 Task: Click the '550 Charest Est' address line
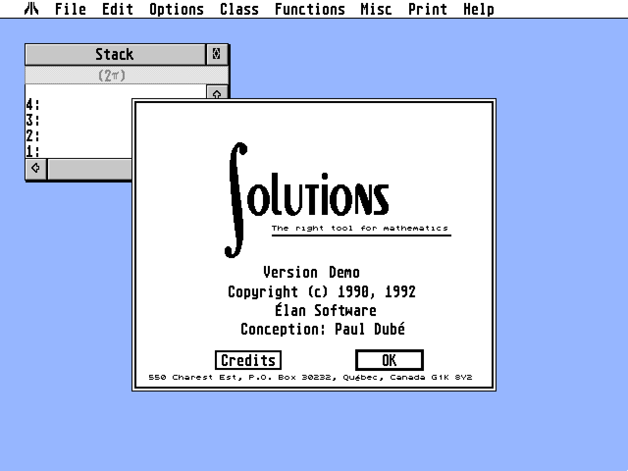(311, 377)
